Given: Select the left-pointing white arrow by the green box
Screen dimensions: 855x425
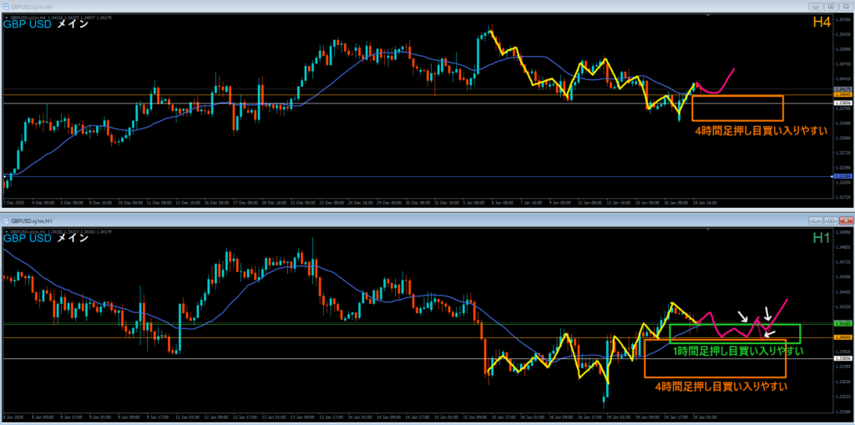Looking at the screenshot, I should click(771, 334).
